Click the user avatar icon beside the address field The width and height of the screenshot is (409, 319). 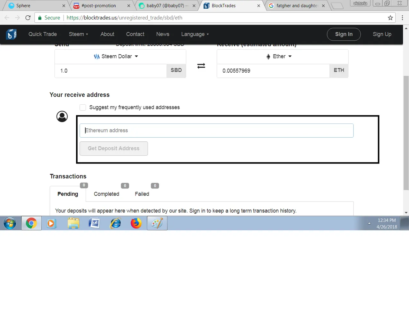click(x=62, y=116)
